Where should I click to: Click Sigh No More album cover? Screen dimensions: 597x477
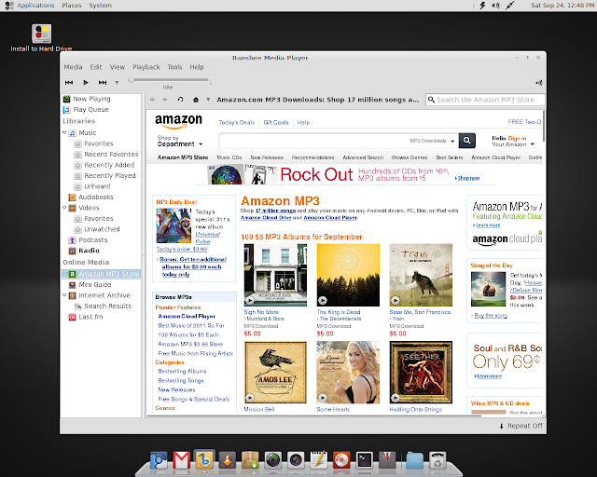click(275, 275)
